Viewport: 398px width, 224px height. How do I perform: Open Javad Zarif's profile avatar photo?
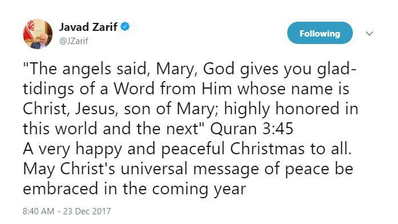[38, 34]
